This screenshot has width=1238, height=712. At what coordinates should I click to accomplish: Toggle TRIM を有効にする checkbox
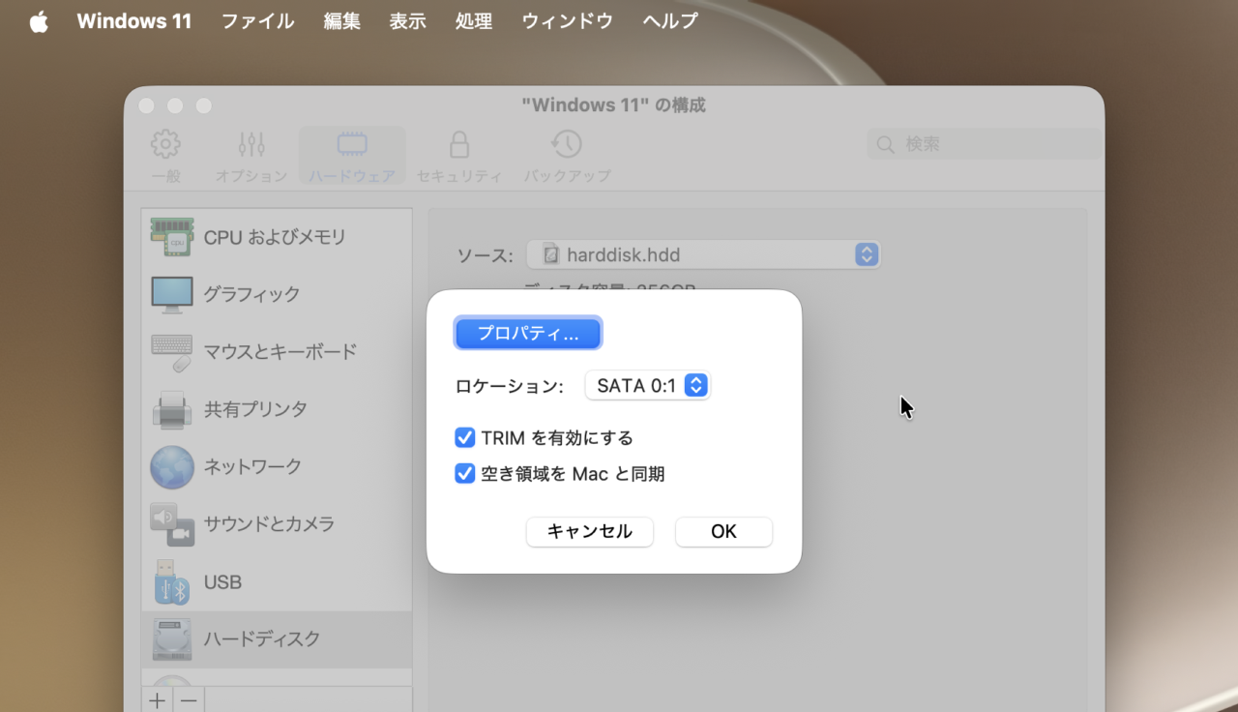464,438
